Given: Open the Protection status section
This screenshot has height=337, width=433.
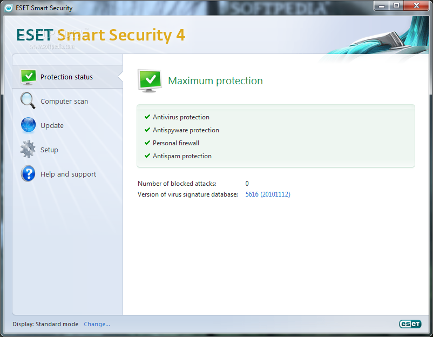Looking at the screenshot, I should (67, 77).
